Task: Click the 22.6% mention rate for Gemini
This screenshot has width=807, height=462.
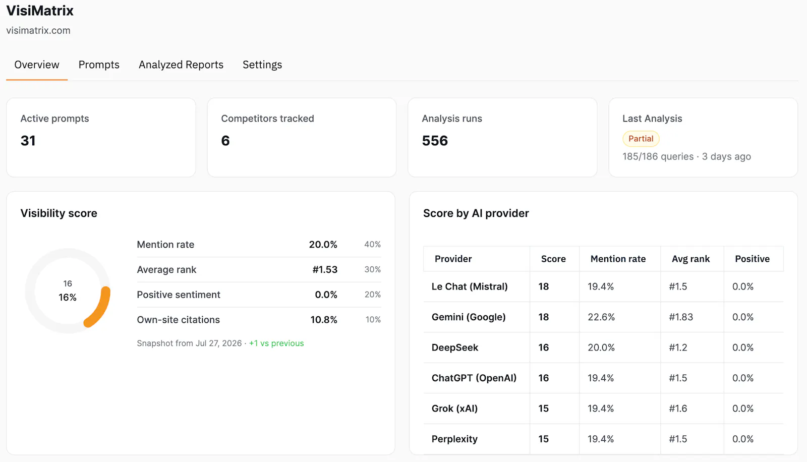Action: point(601,317)
